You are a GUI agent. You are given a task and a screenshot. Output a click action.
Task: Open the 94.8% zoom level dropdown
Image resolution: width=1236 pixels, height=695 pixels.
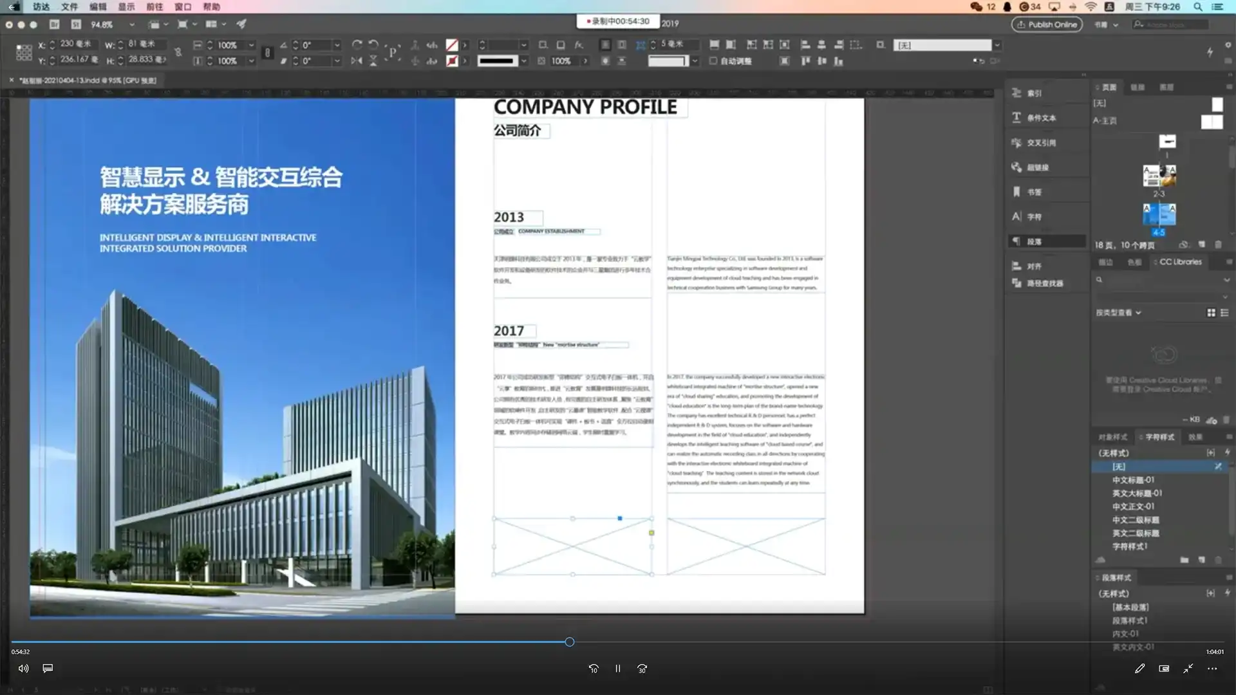(x=132, y=24)
